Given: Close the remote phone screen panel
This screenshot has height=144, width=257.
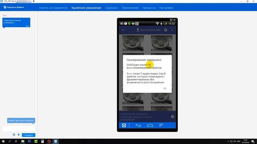Looking at the screenshot, I should pos(174,20).
